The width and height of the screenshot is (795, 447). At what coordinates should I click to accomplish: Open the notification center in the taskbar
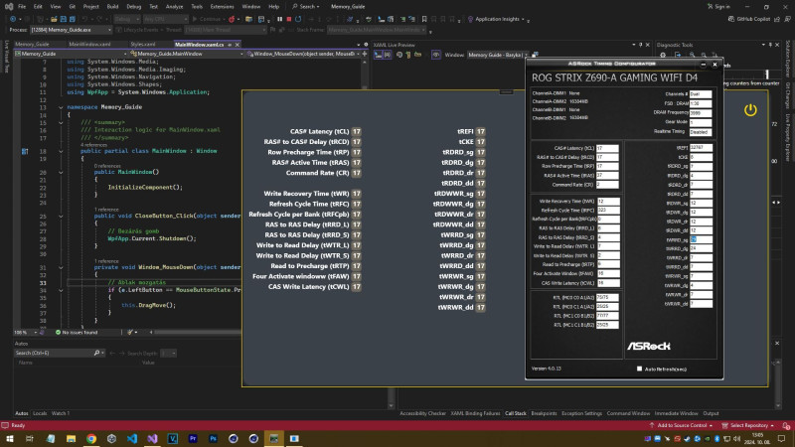[781, 438]
